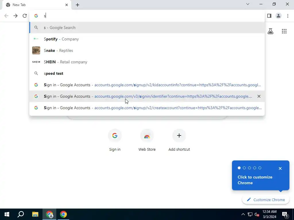
Task: Select the second tip page dot
Action: 244,168
